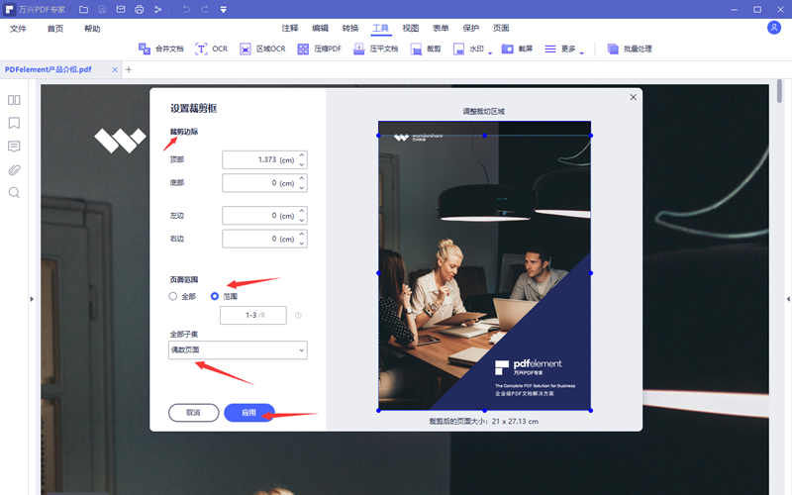
Task: Click the 压缩PDF tool
Action: tap(320, 49)
